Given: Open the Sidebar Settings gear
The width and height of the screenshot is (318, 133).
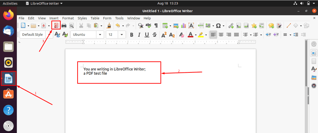Looking at the screenshot, I should click(314, 44).
